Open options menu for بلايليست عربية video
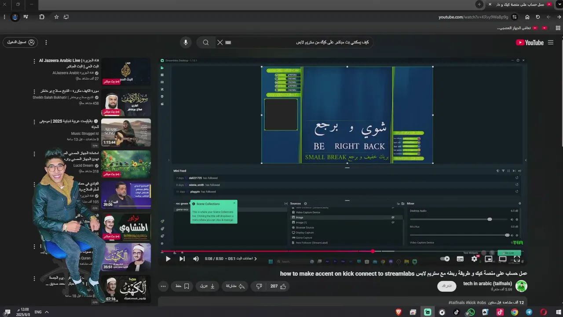 pyautogui.click(x=34, y=122)
